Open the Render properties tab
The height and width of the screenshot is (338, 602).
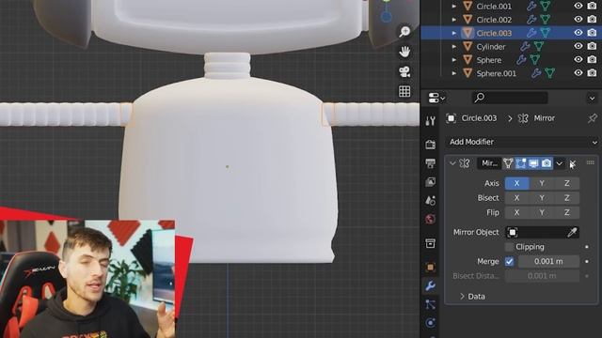pos(431,144)
